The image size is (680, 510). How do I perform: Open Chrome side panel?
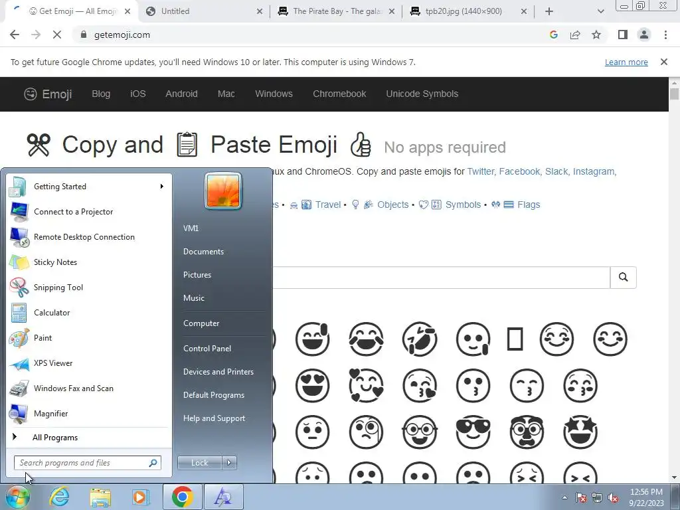point(622,35)
